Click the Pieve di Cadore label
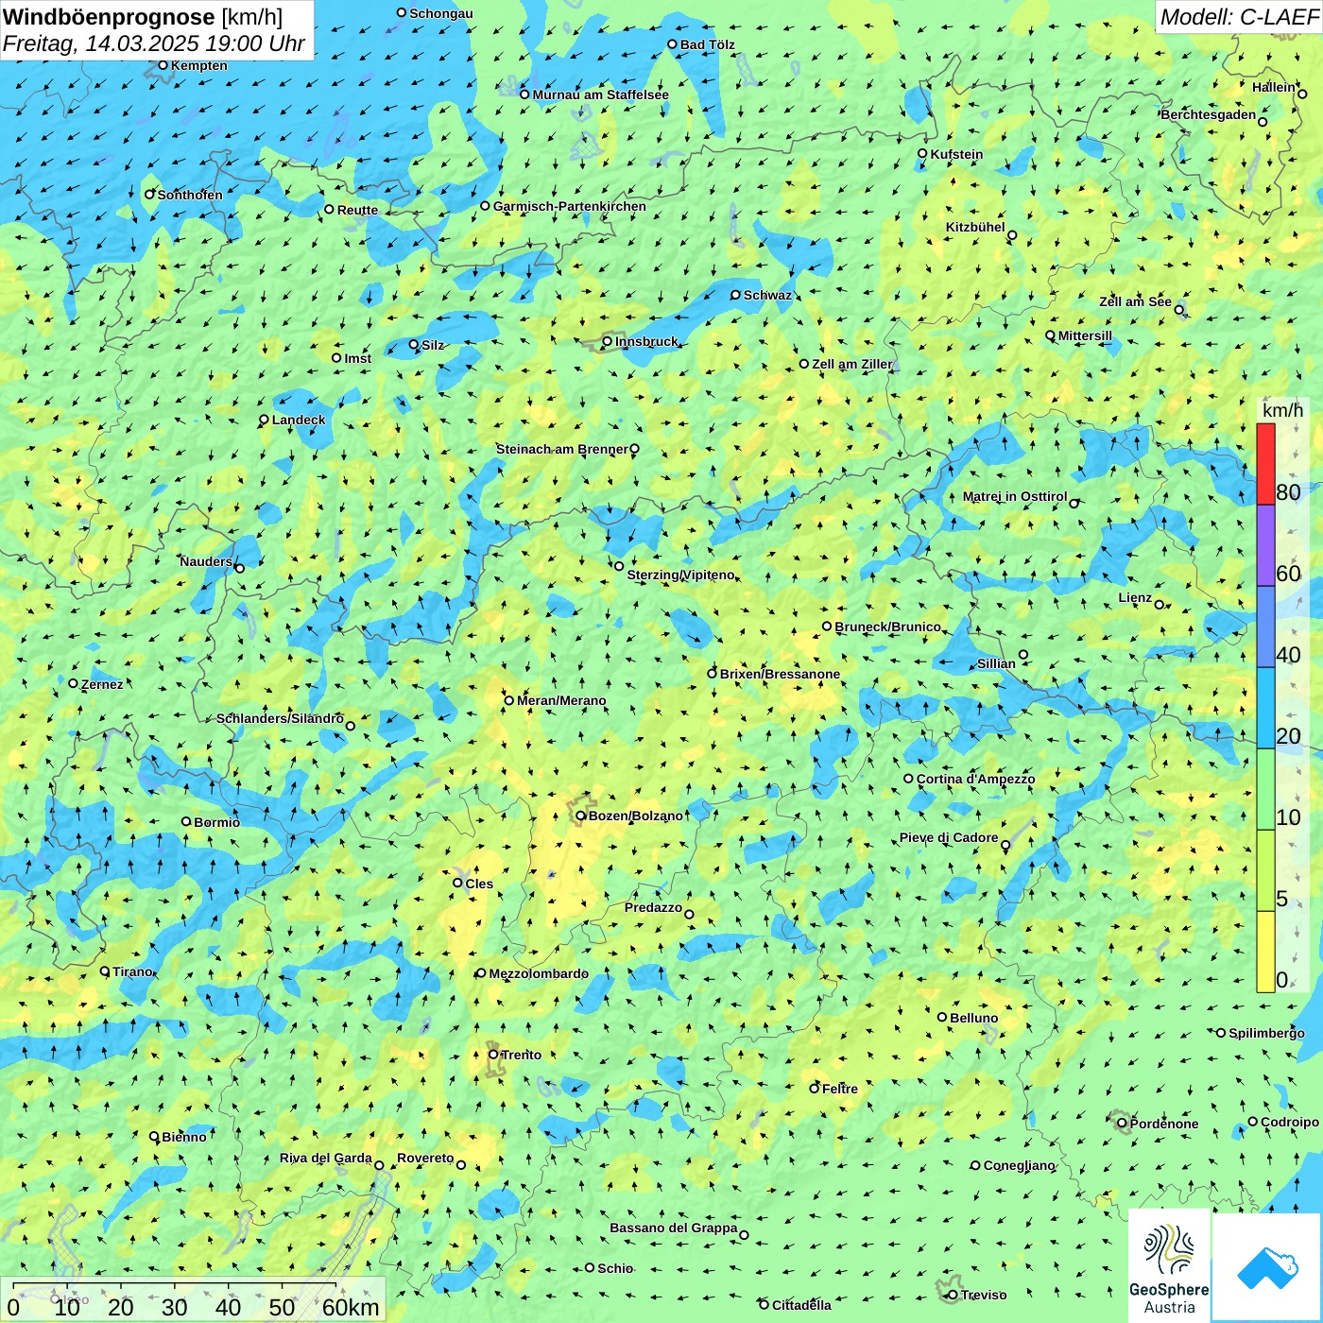Viewport: 1323px width, 1323px height. pyautogui.click(x=949, y=837)
